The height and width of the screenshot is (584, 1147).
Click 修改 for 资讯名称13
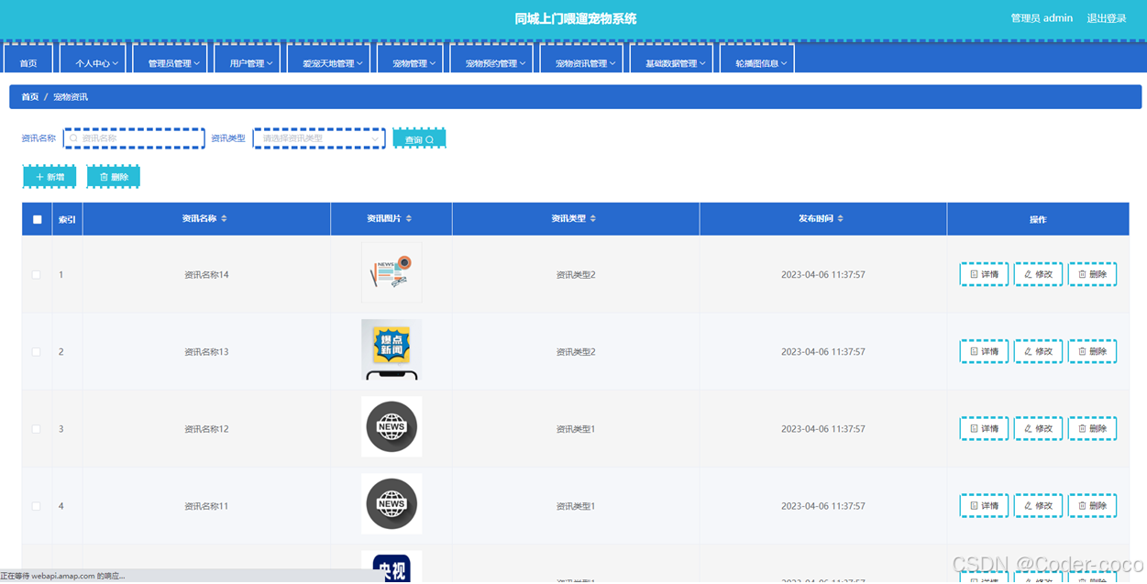pos(1038,351)
